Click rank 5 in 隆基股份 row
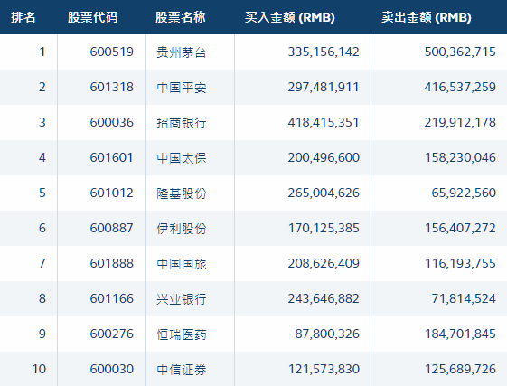This screenshot has width=507, height=386. pos(42,193)
